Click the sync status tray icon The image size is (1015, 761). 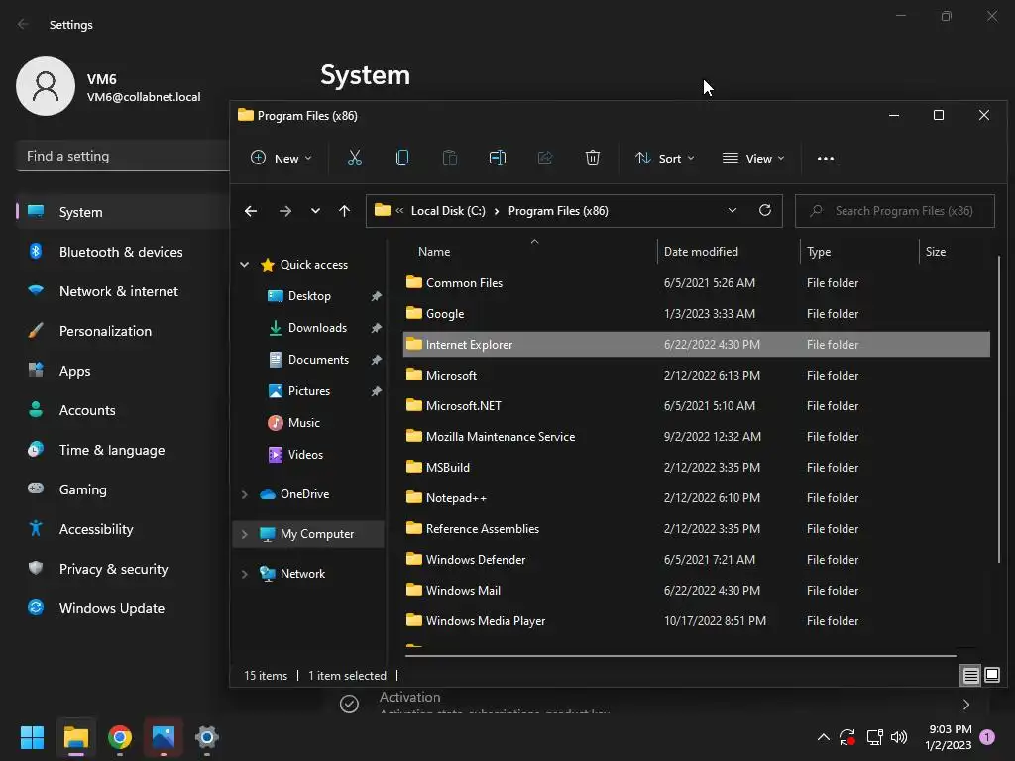[847, 737]
